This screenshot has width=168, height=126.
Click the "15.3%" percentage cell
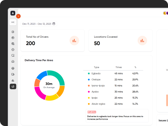pyautogui.click(x=135, y=98)
